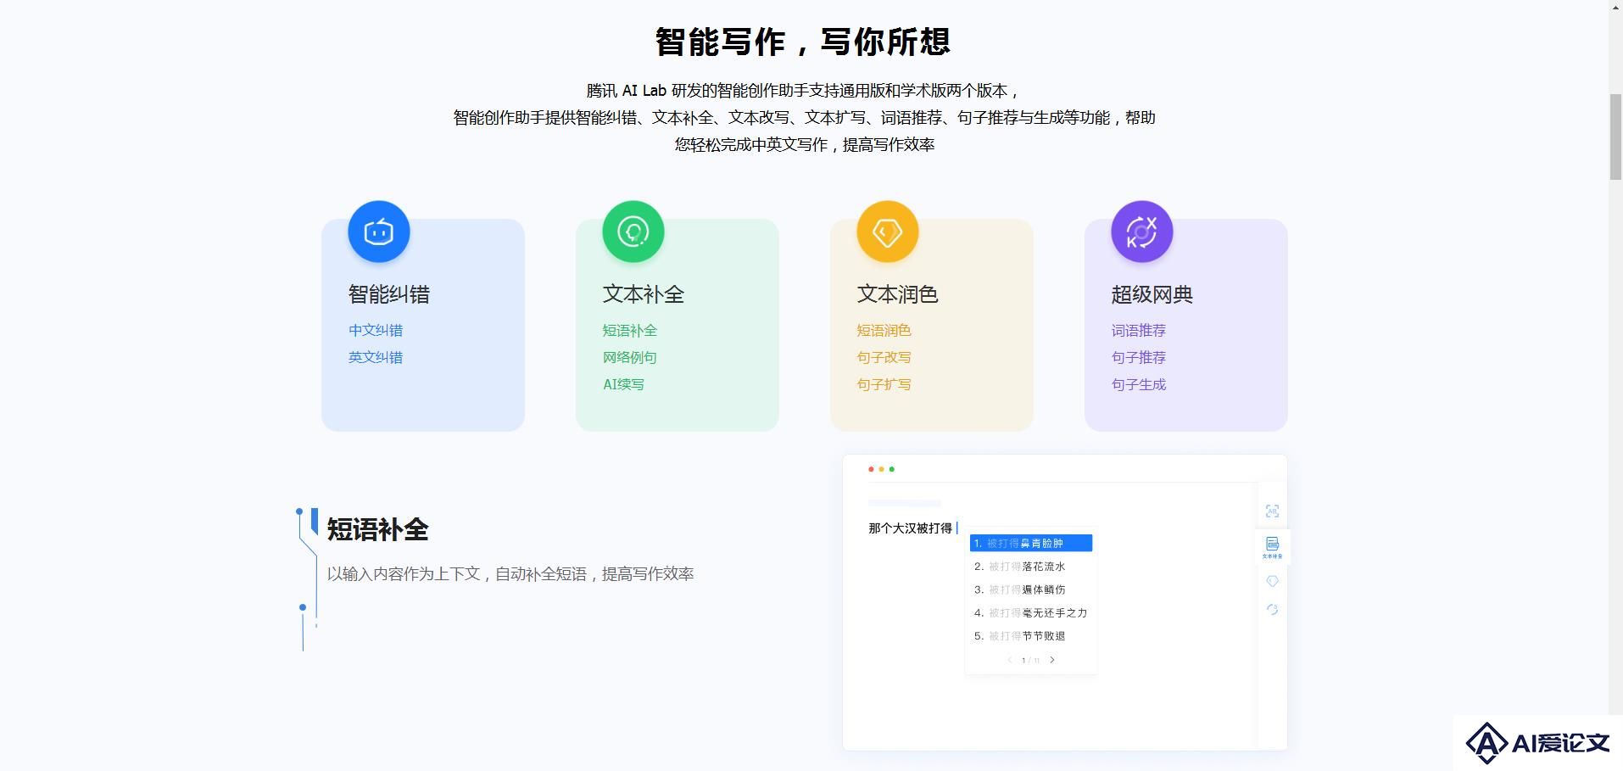Click the 文本补全 card title
The image size is (1623, 771).
click(644, 294)
